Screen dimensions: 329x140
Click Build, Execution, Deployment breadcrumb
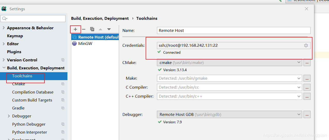pyautogui.click(x=100, y=18)
